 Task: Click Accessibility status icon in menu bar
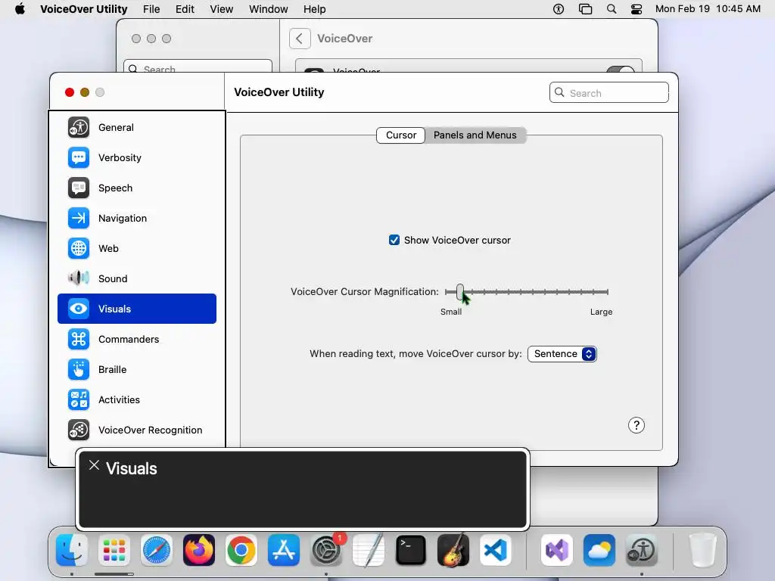(559, 9)
